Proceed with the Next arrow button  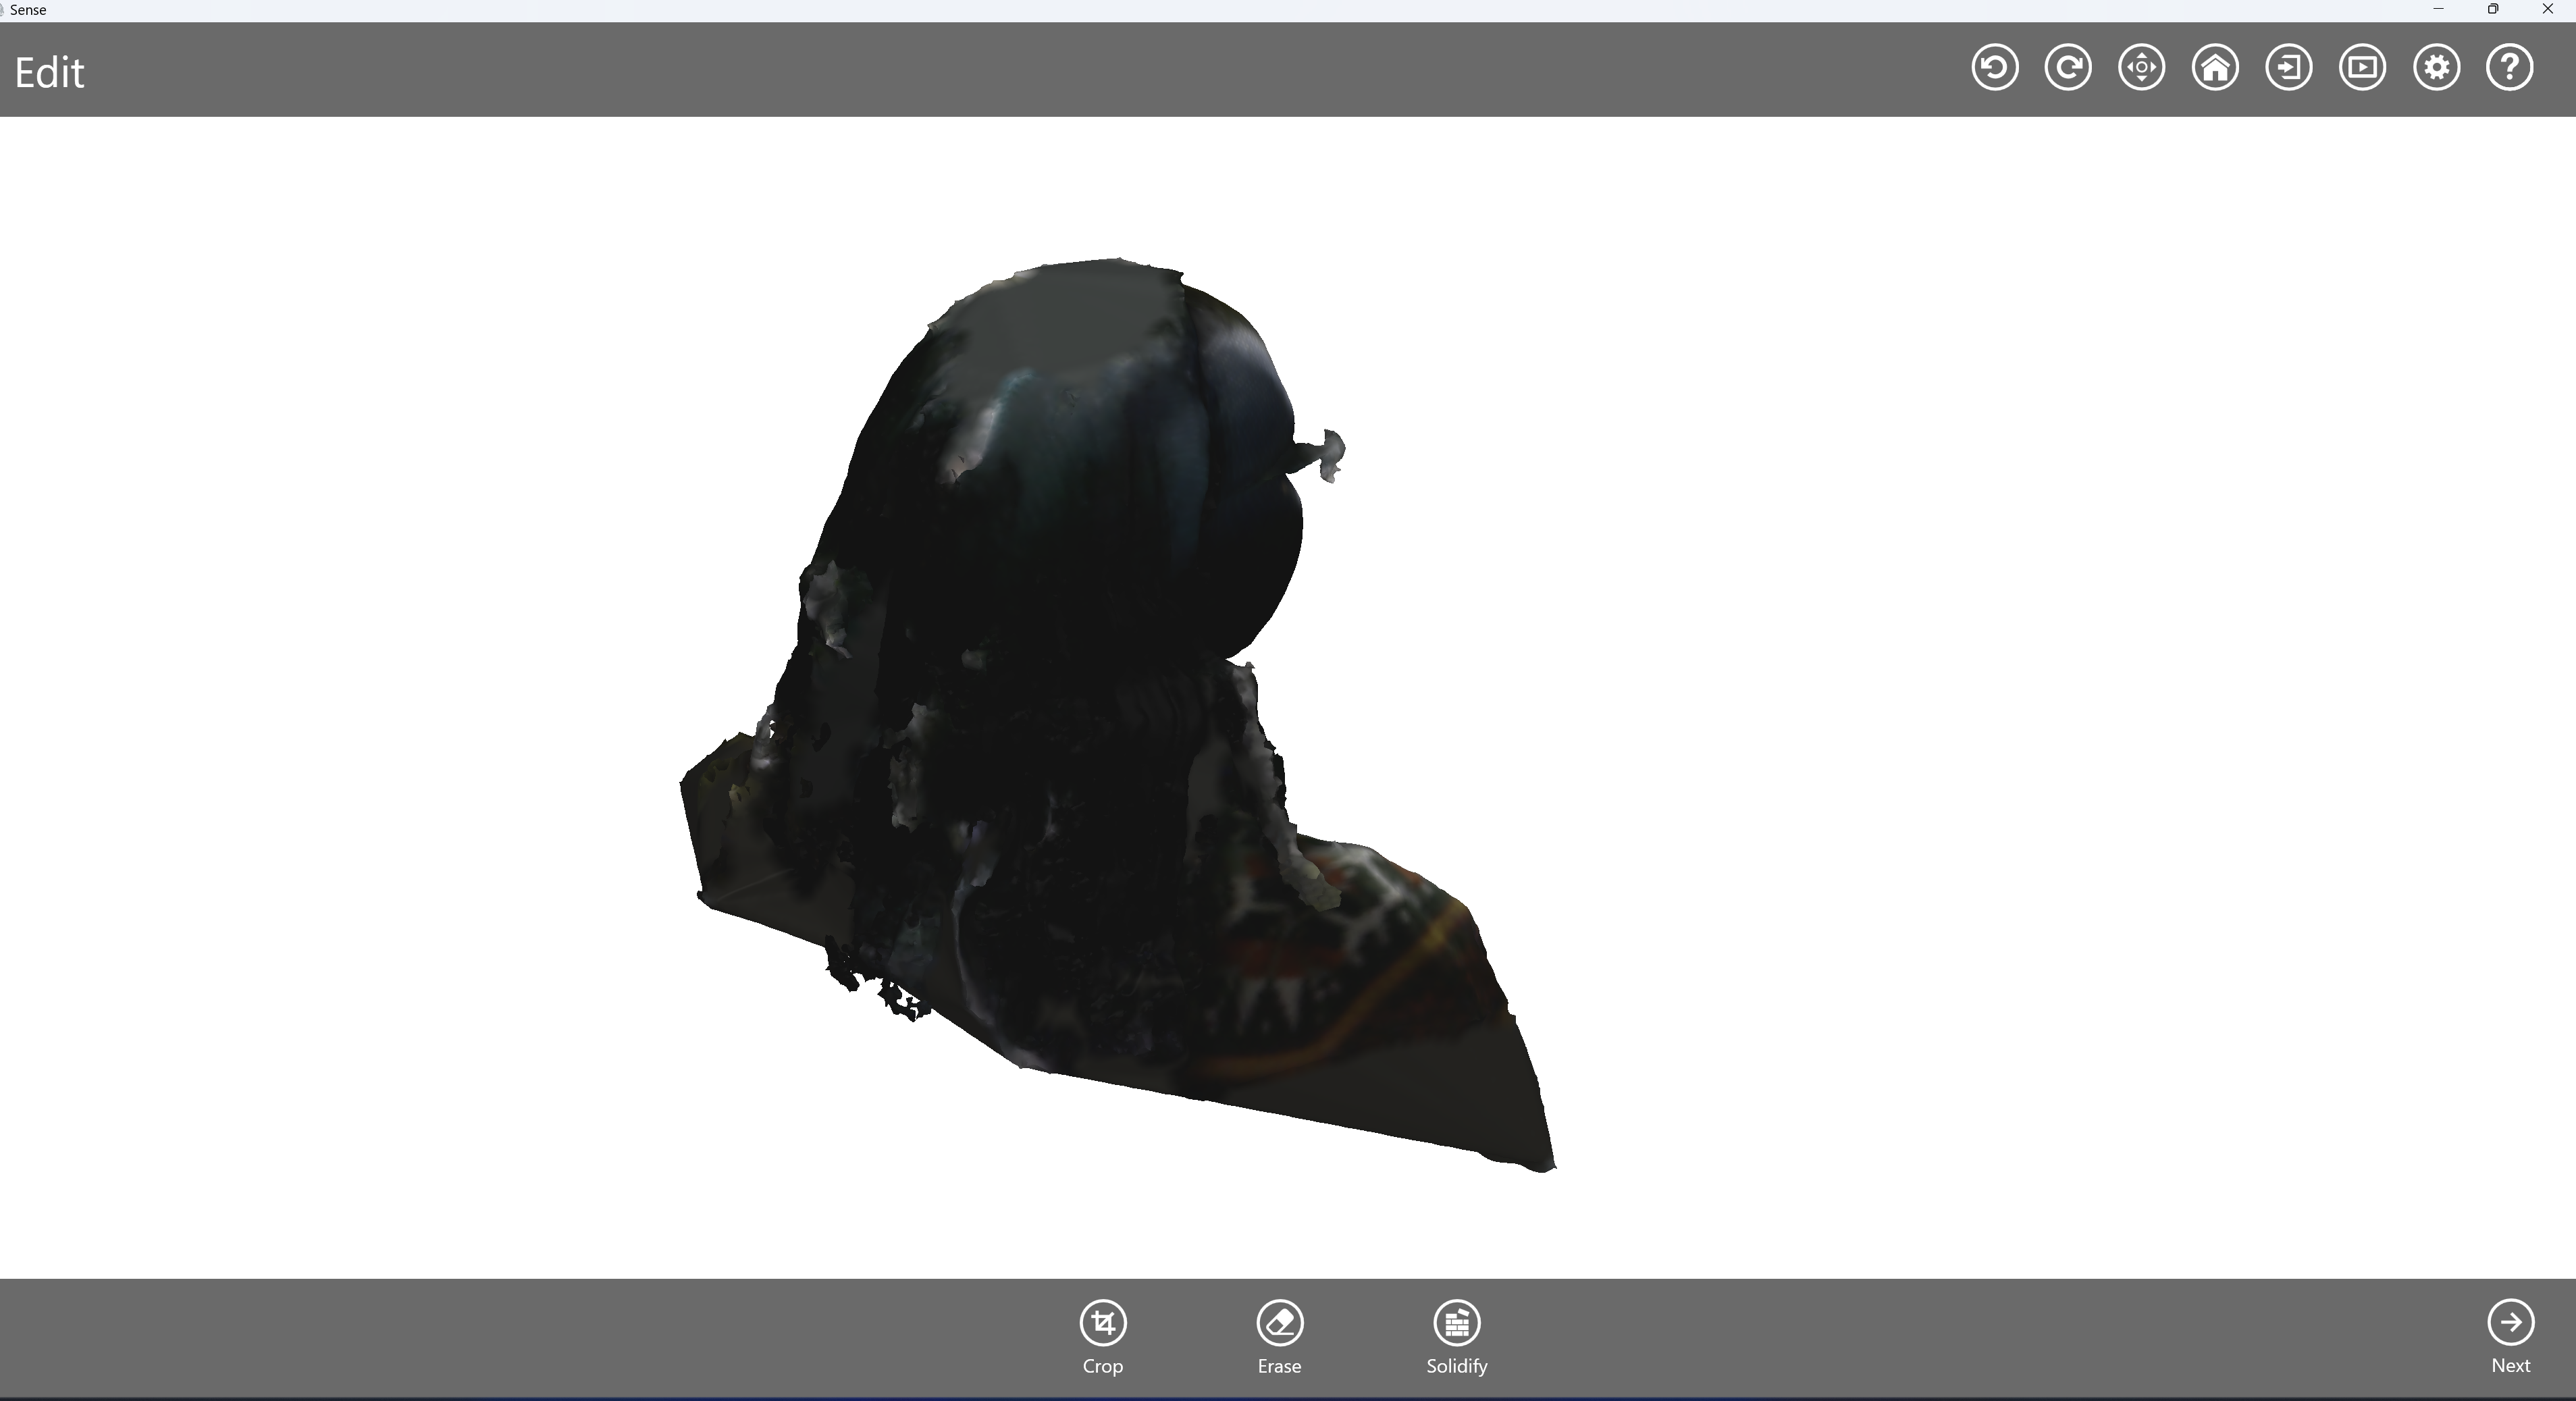pyautogui.click(x=2510, y=1323)
